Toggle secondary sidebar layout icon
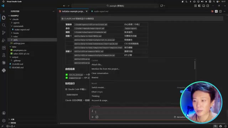This screenshot has height=128, width=228. click(x=208, y=6)
